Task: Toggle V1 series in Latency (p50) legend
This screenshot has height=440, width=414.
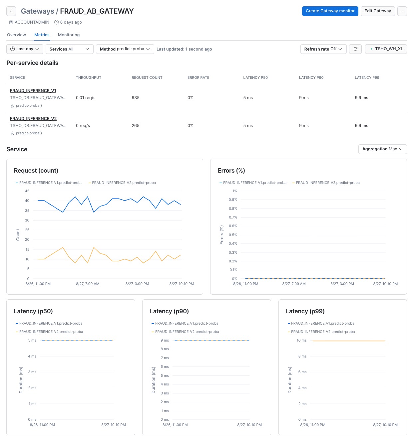Action: click(49, 323)
